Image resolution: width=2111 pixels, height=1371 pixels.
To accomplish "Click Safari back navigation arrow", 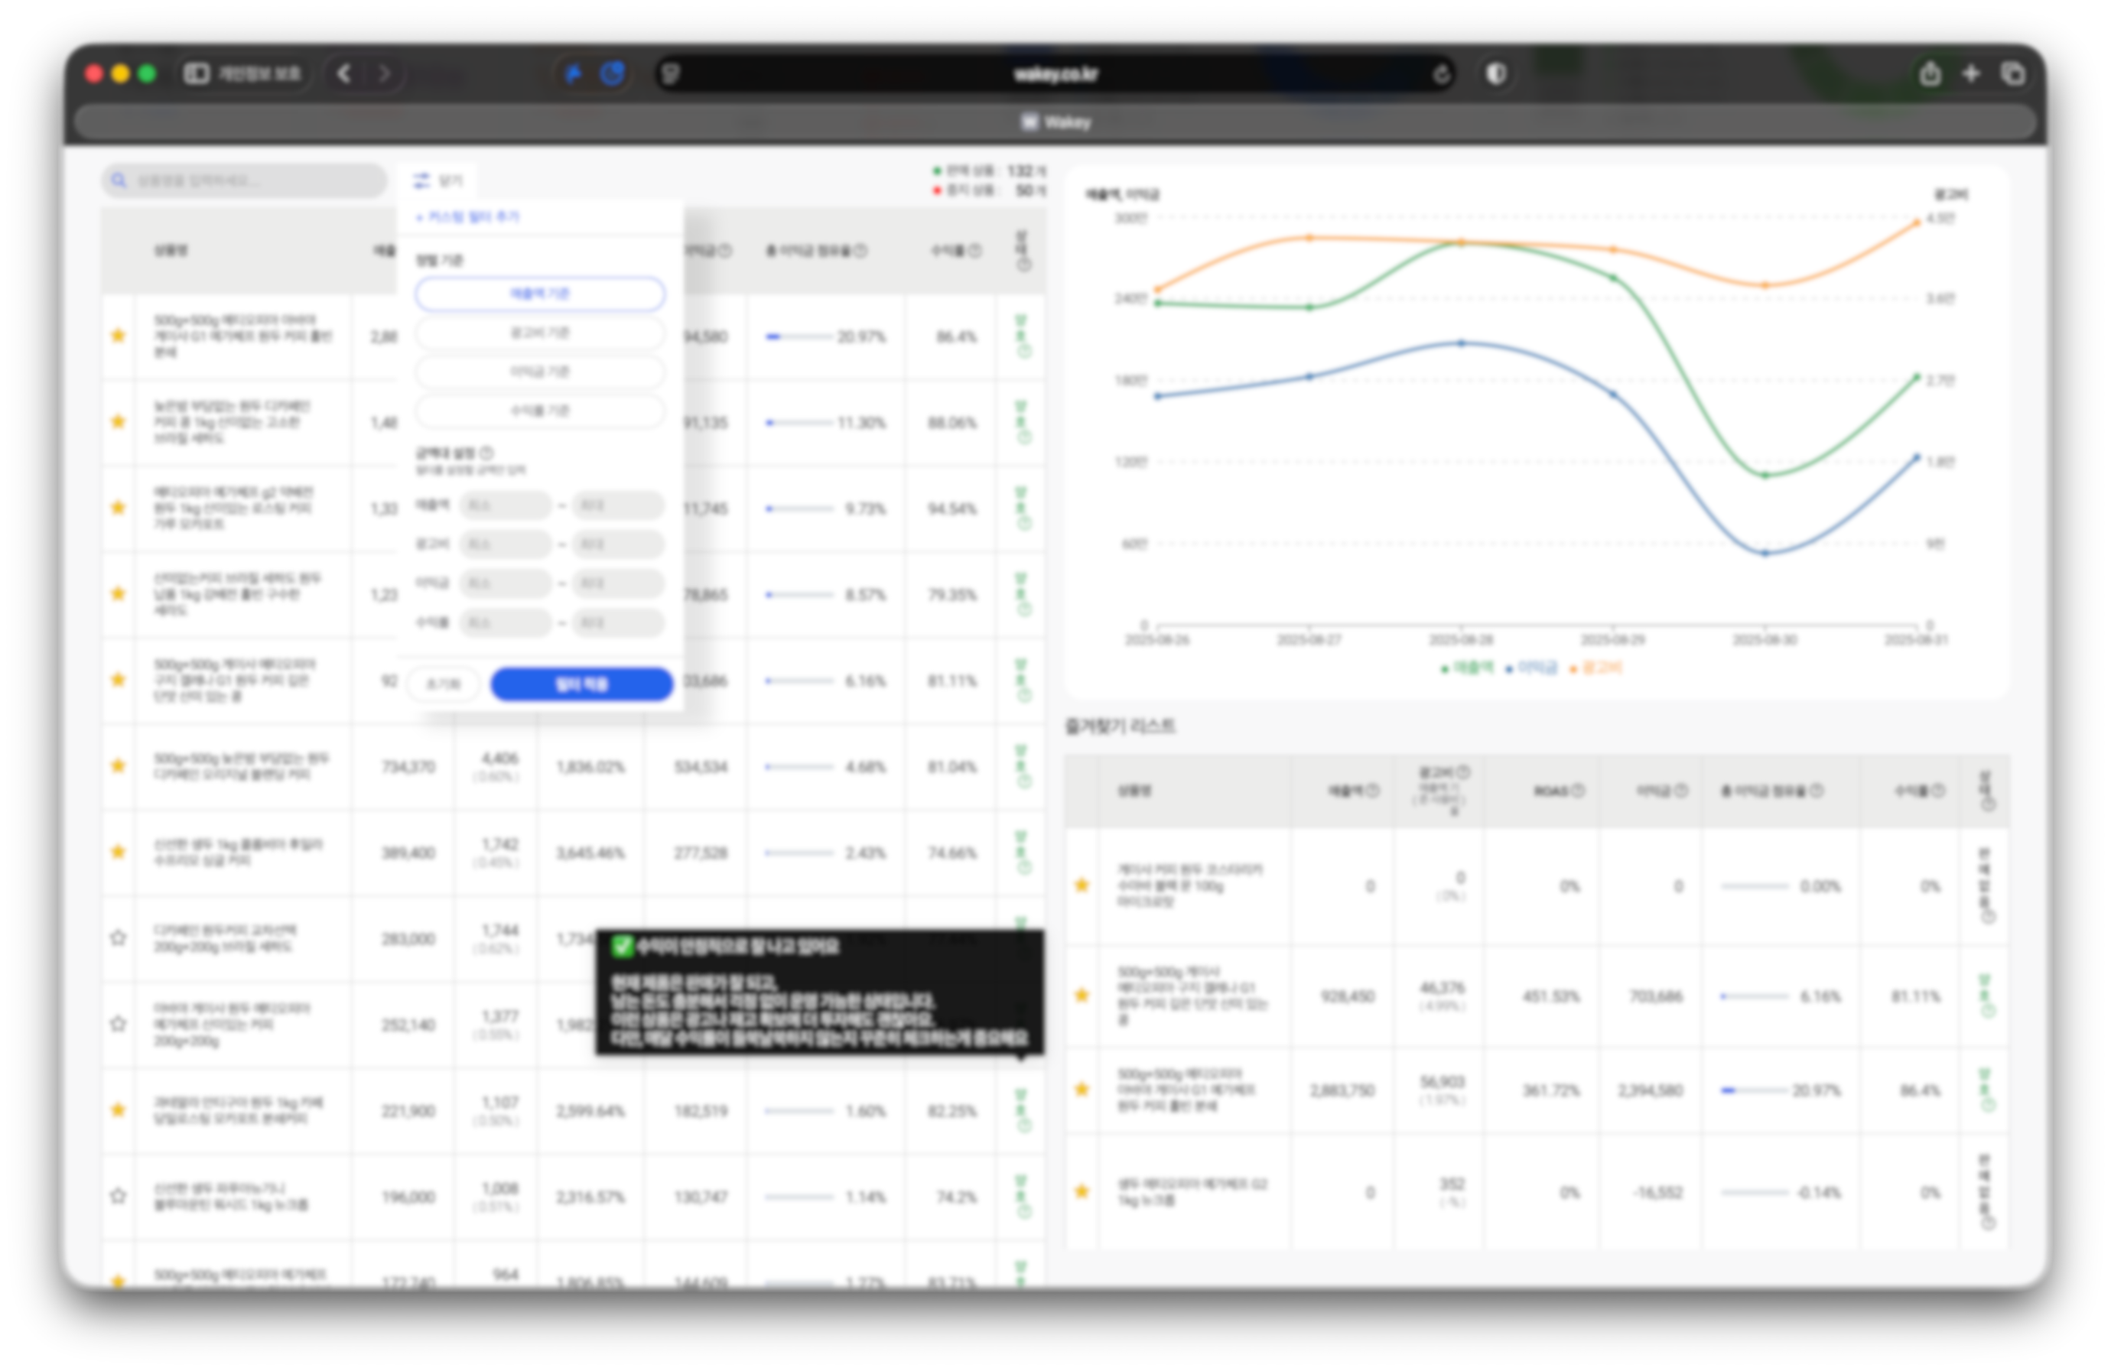I will (x=344, y=73).
